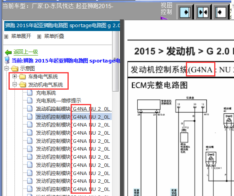This screenshot has width=234, height=196.
Task: Click the view control left-arrow panel button
Action: pyautogui.click(x=221, y=12)
